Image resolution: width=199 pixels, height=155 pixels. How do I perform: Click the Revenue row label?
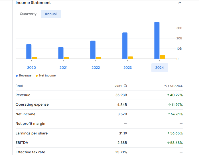(23, 95)
